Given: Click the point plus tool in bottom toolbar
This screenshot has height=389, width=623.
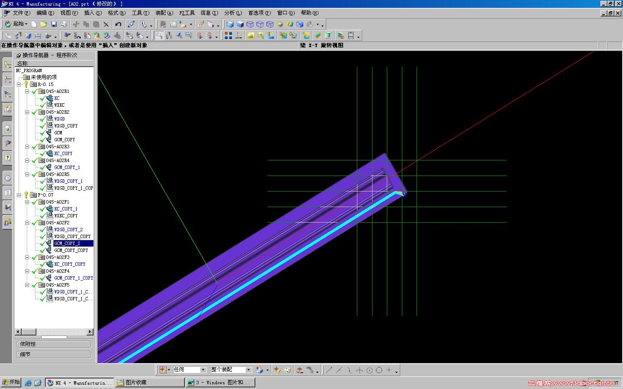Looking at the screenshot, I should 389,370.
